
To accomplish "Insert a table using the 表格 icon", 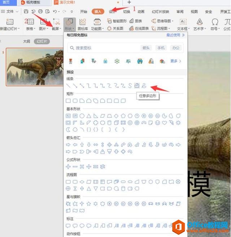I will point(31,24).
